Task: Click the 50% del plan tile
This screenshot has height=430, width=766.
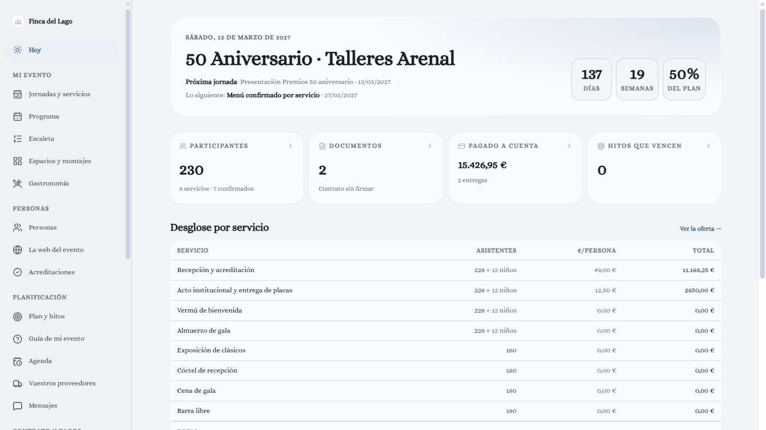Action: click(684, 79)
